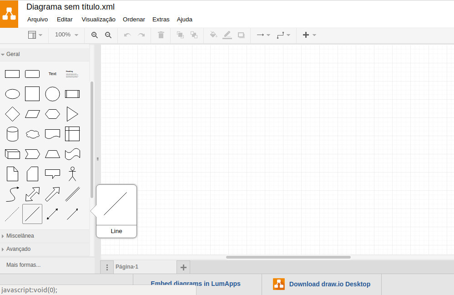Image resolution: width=454 pixels, height=295 pixels.
Task: Select the highlighted Line shape
Action: pyautogui.click(x=32, y=214)
